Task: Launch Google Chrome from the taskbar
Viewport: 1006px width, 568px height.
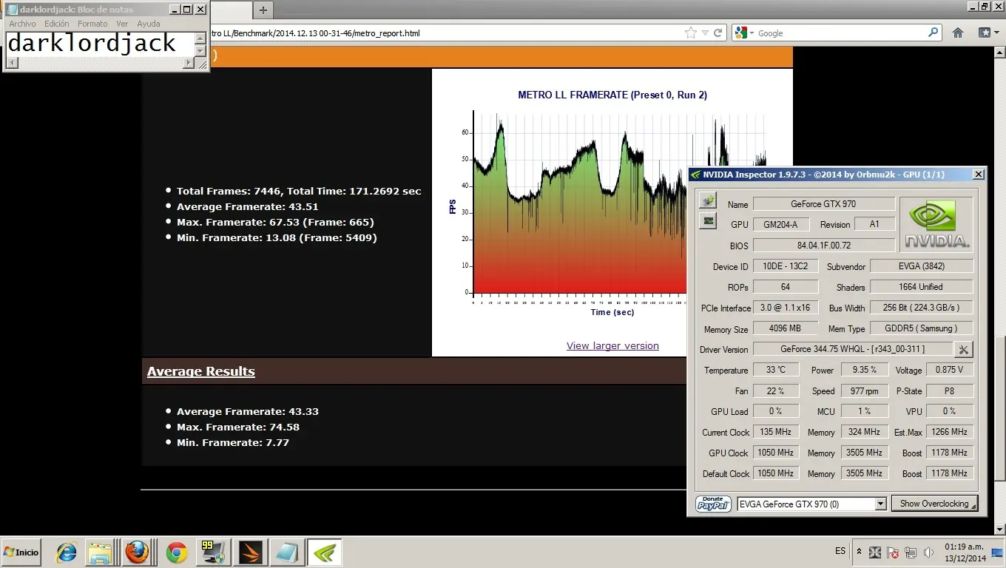Action: click(176, 552)
